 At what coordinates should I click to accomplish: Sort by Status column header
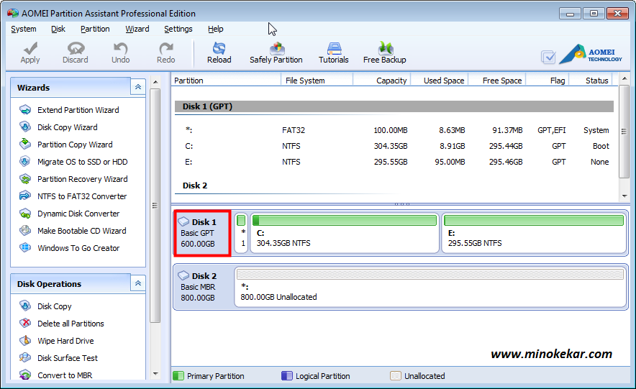point(590,81)
